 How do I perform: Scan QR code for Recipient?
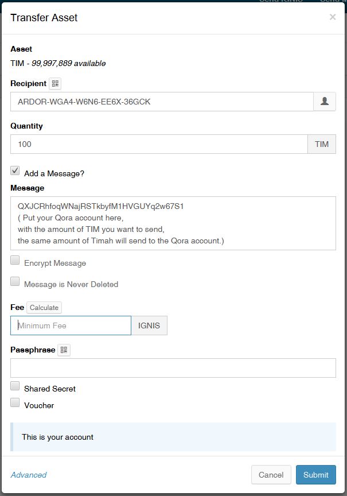pyautogui.click(x=55, y=84)
